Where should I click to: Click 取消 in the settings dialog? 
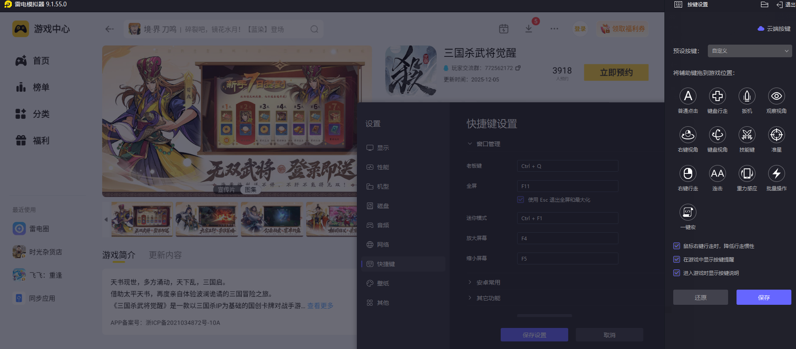tap(610, 335)
